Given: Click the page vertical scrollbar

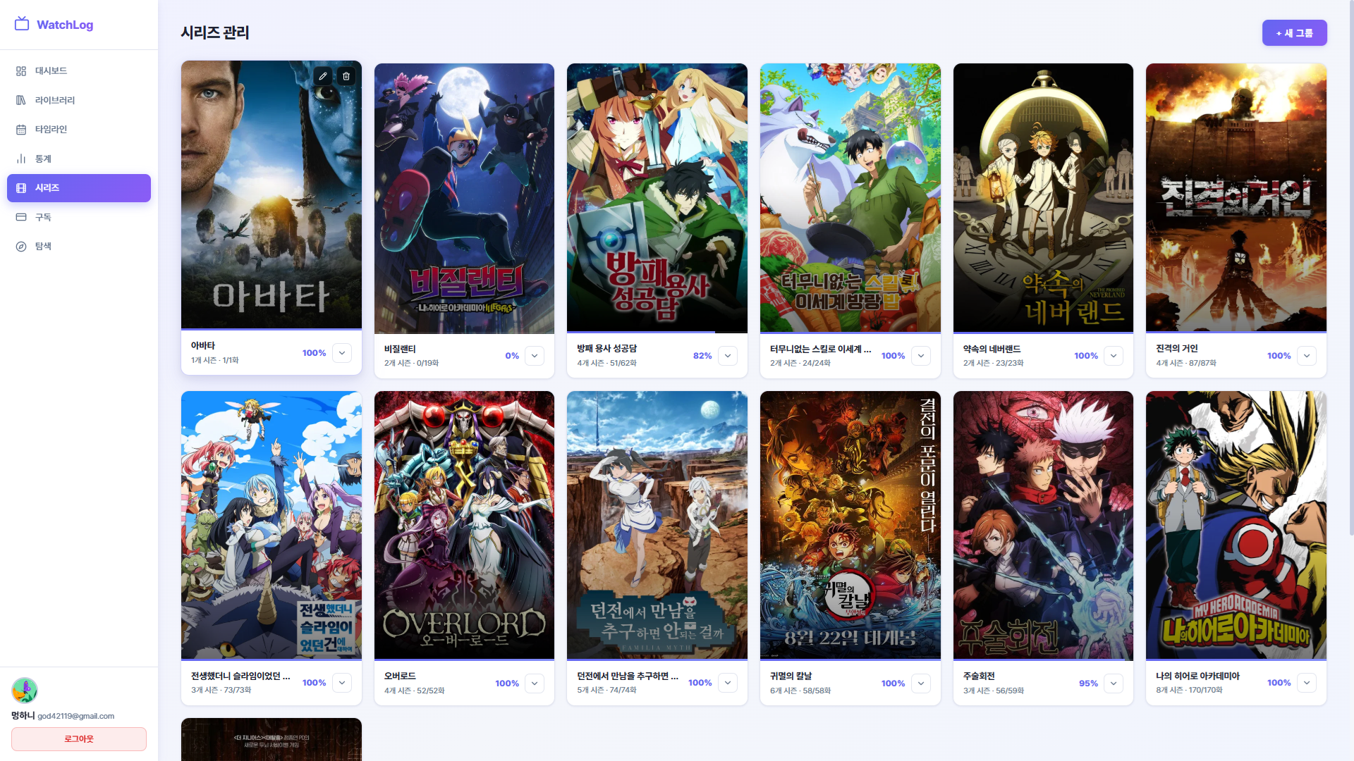Looking at the screenshot, I should [x=1351, y=268].
